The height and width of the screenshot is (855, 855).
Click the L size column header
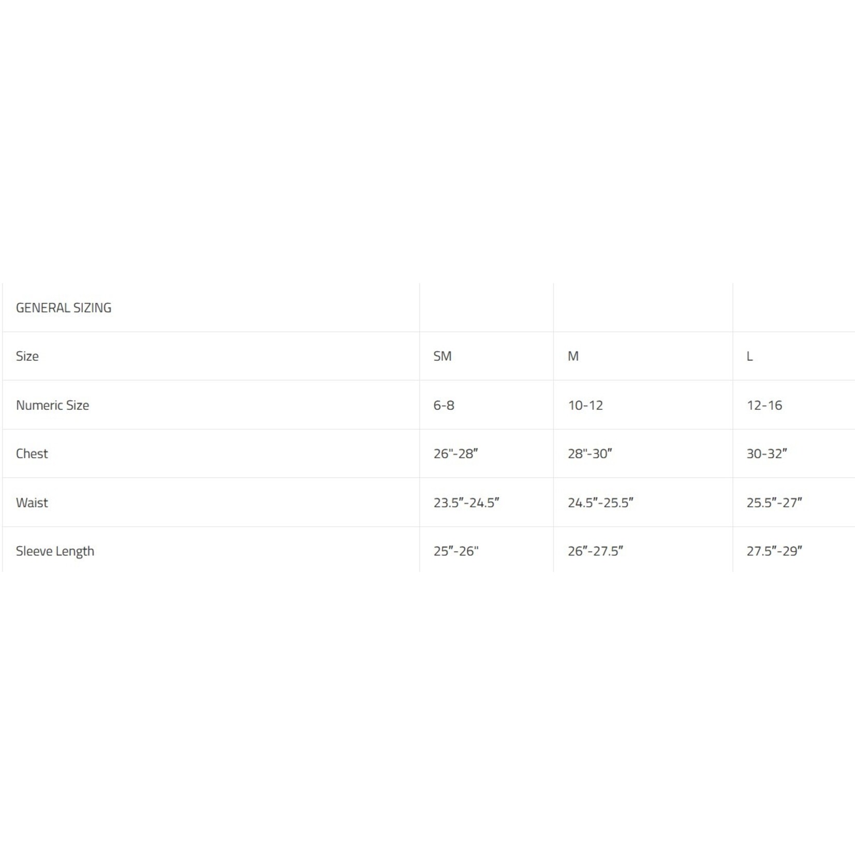point(749,356)
